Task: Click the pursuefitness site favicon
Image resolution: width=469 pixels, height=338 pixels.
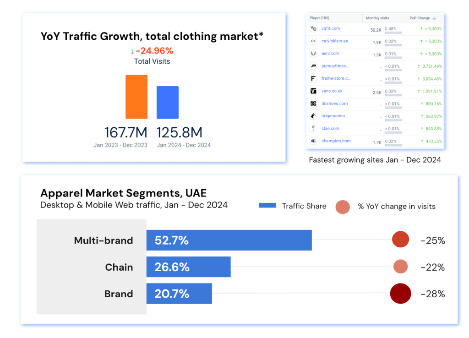Action: [x=313, y=66]
